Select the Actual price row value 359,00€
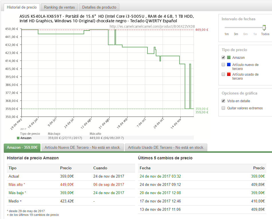The height and width of the screenshot is (219, 272). click(67, 176)
